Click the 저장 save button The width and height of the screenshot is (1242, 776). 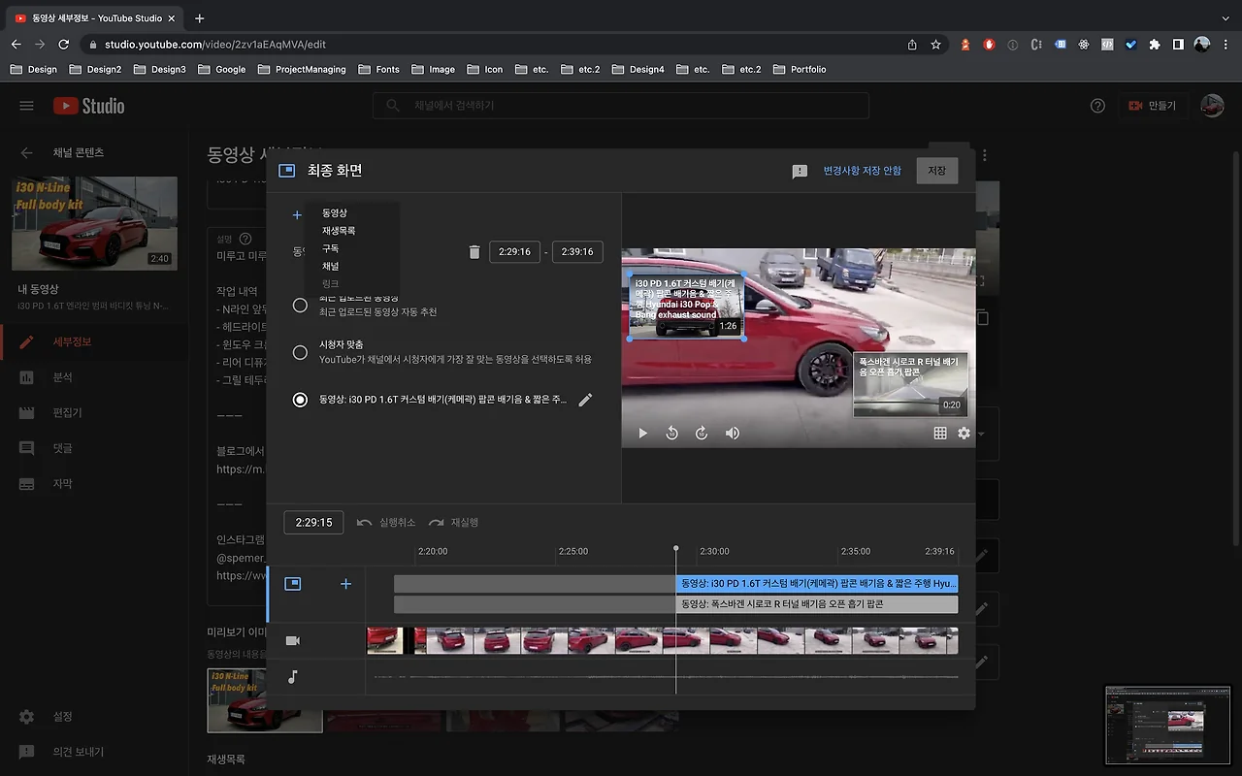[936, 171]
